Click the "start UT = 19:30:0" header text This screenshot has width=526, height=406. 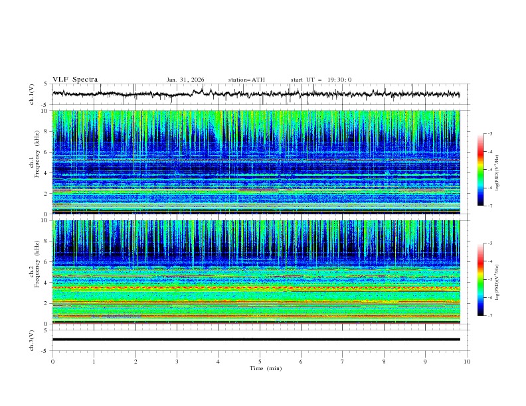[x=321, y=80]
